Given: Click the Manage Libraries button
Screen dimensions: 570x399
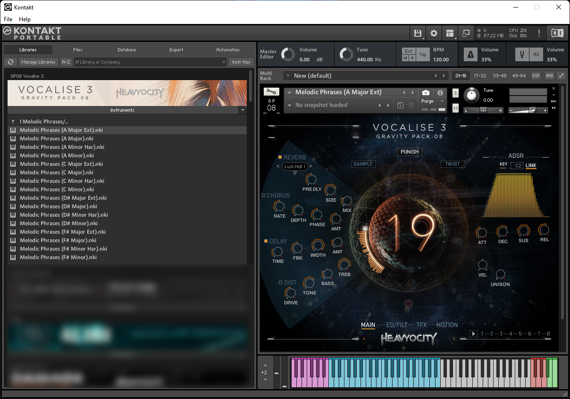Looking at the screenshot, I should point(39,62).
